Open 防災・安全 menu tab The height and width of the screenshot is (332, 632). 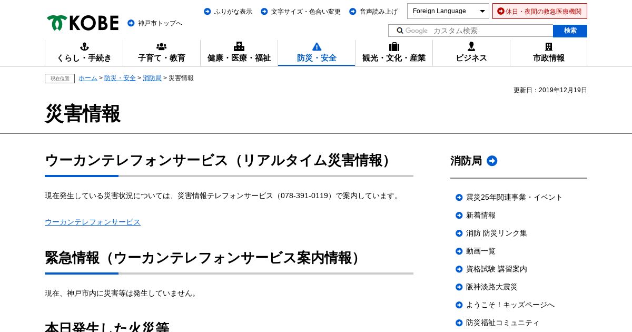pyautogui.click(x=317, y=53)
